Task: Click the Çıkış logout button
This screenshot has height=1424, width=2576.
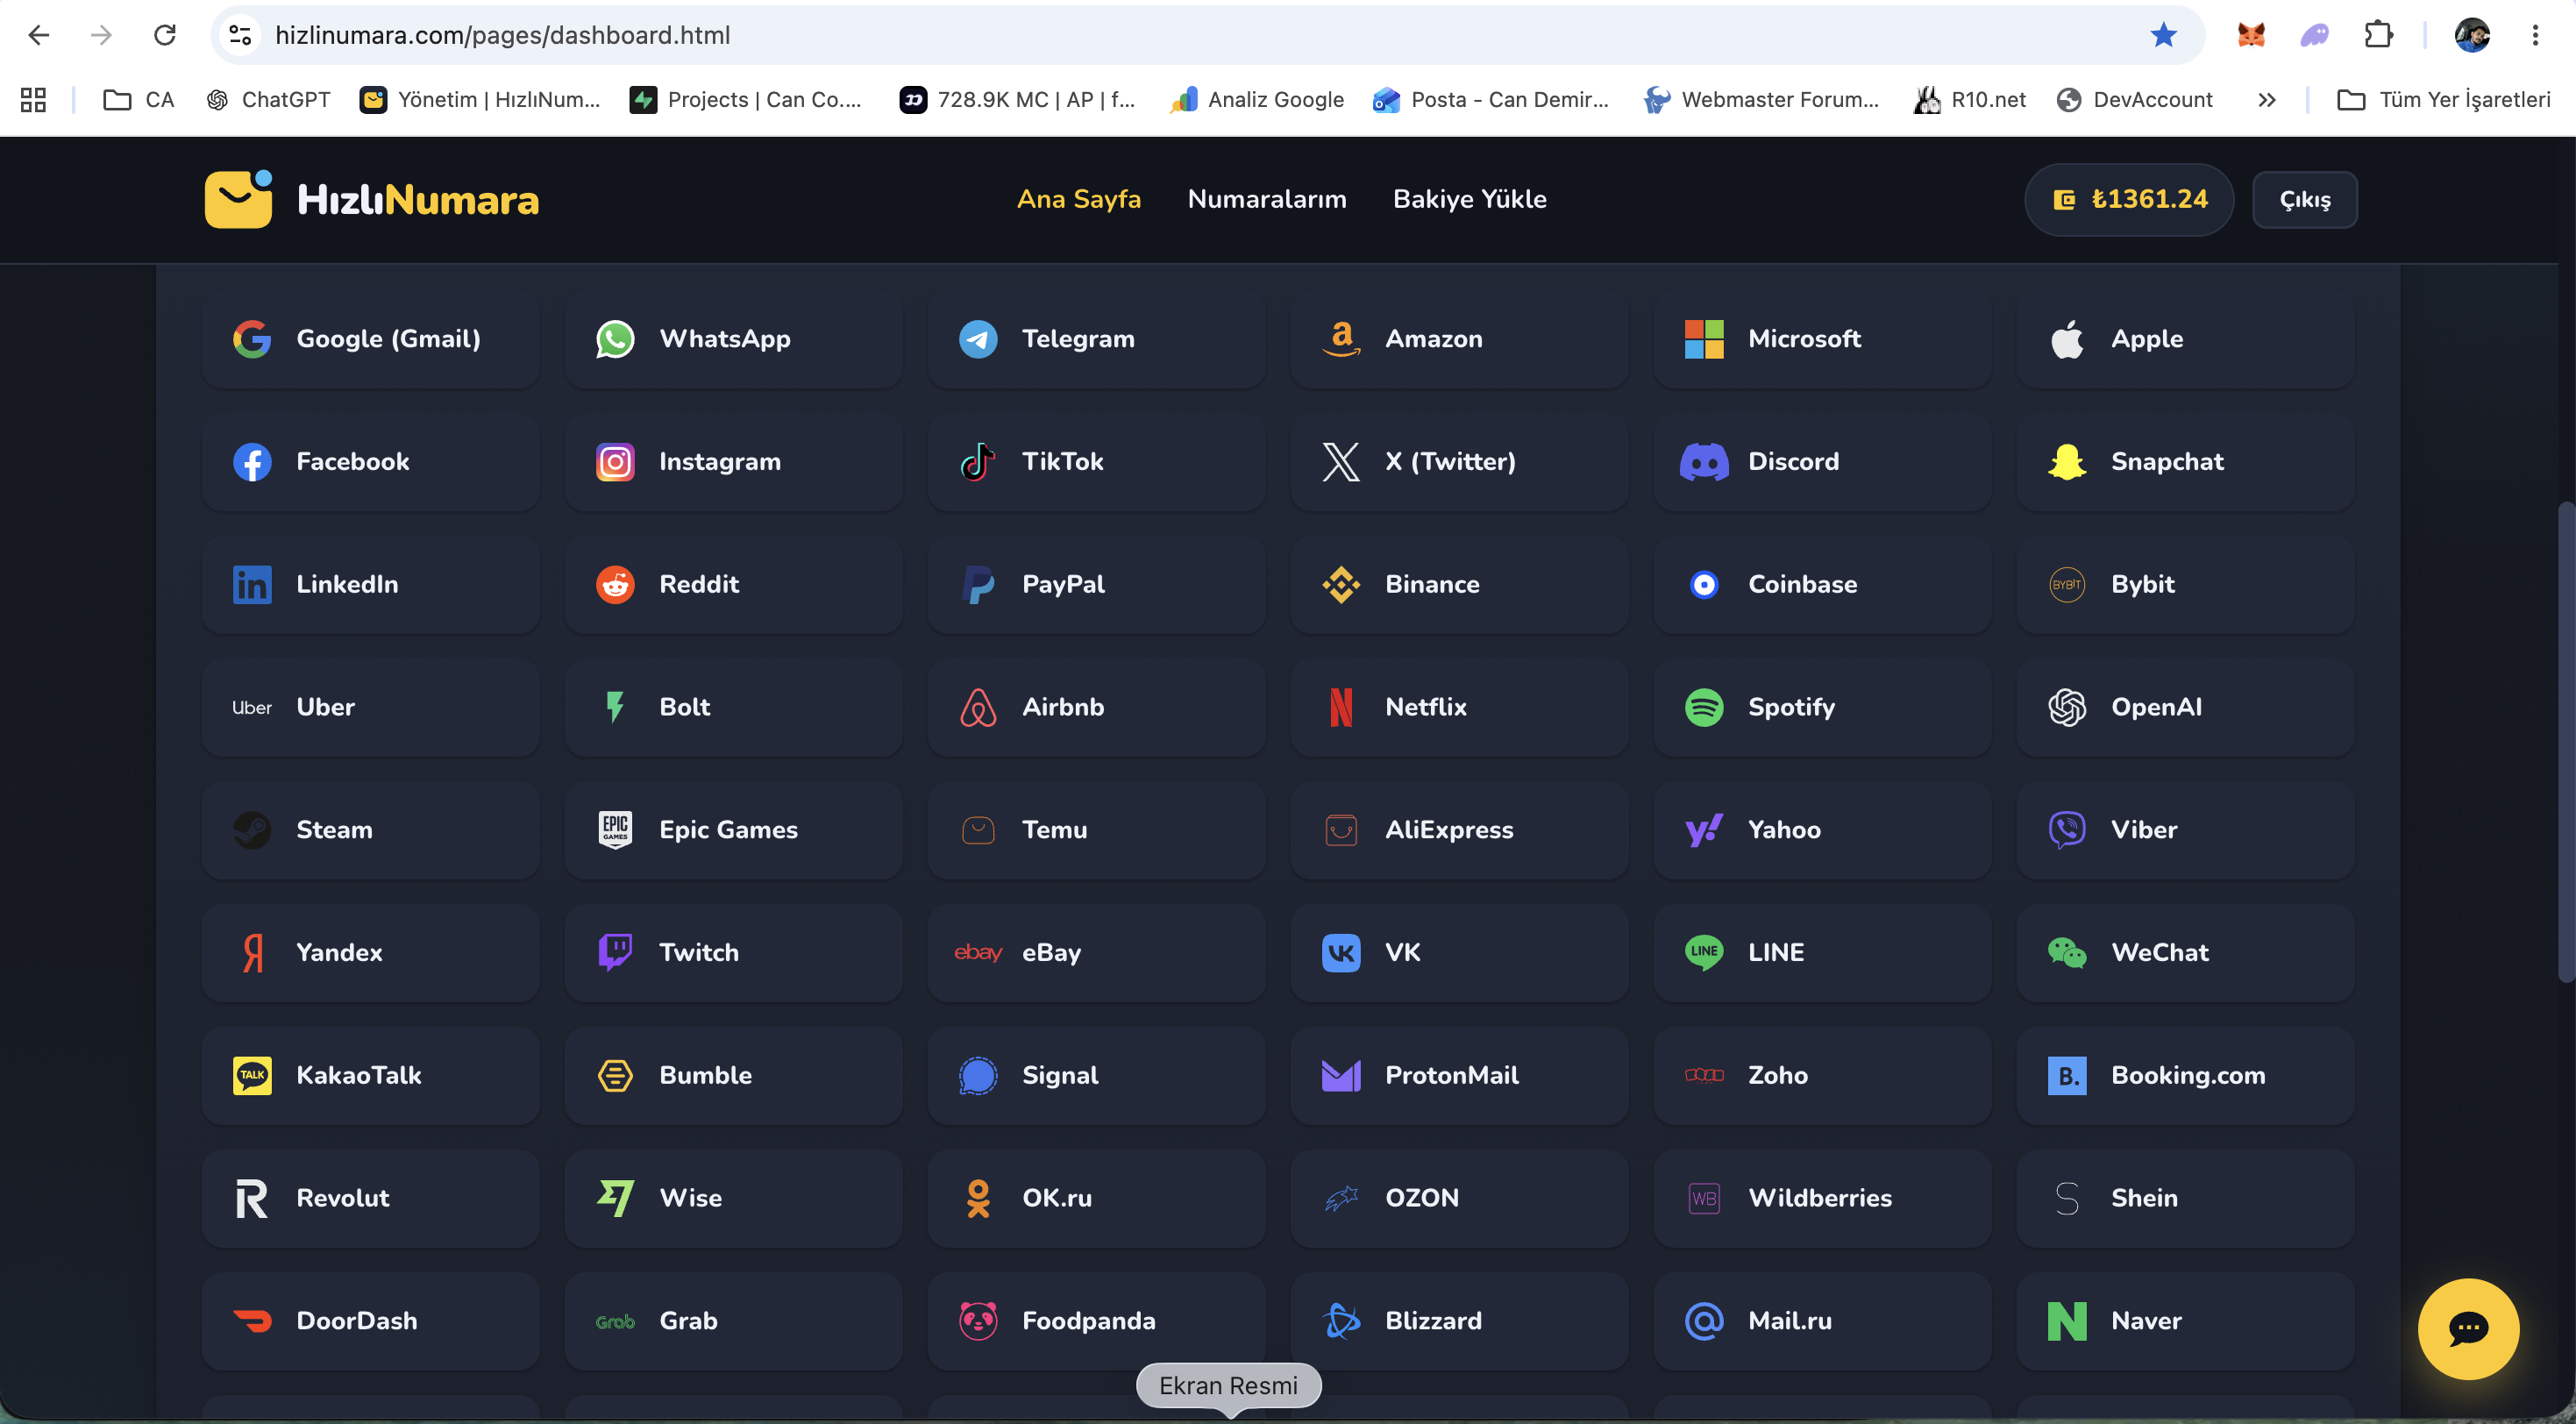Action: pyautogui.click(x=2305, y=200)
